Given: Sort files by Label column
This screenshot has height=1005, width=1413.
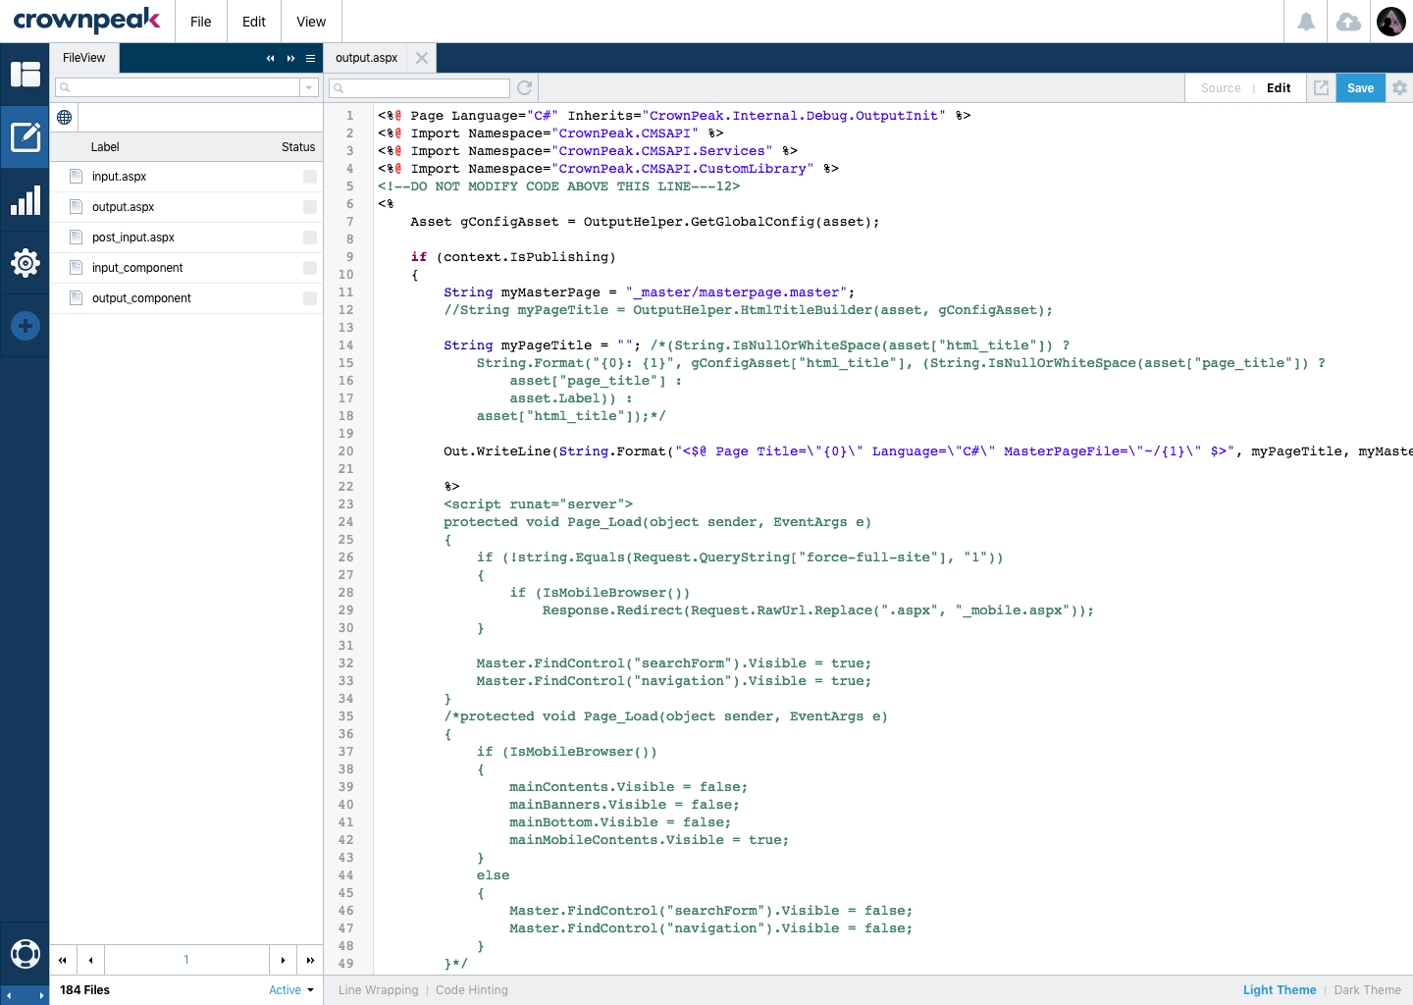Looking at the screenshot, I should [x=105, y=147].
